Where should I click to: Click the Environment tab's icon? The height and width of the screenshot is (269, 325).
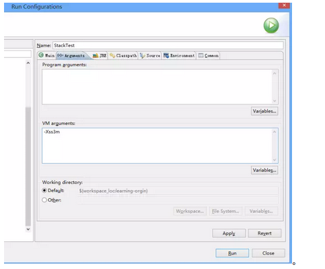coord(166,55)
